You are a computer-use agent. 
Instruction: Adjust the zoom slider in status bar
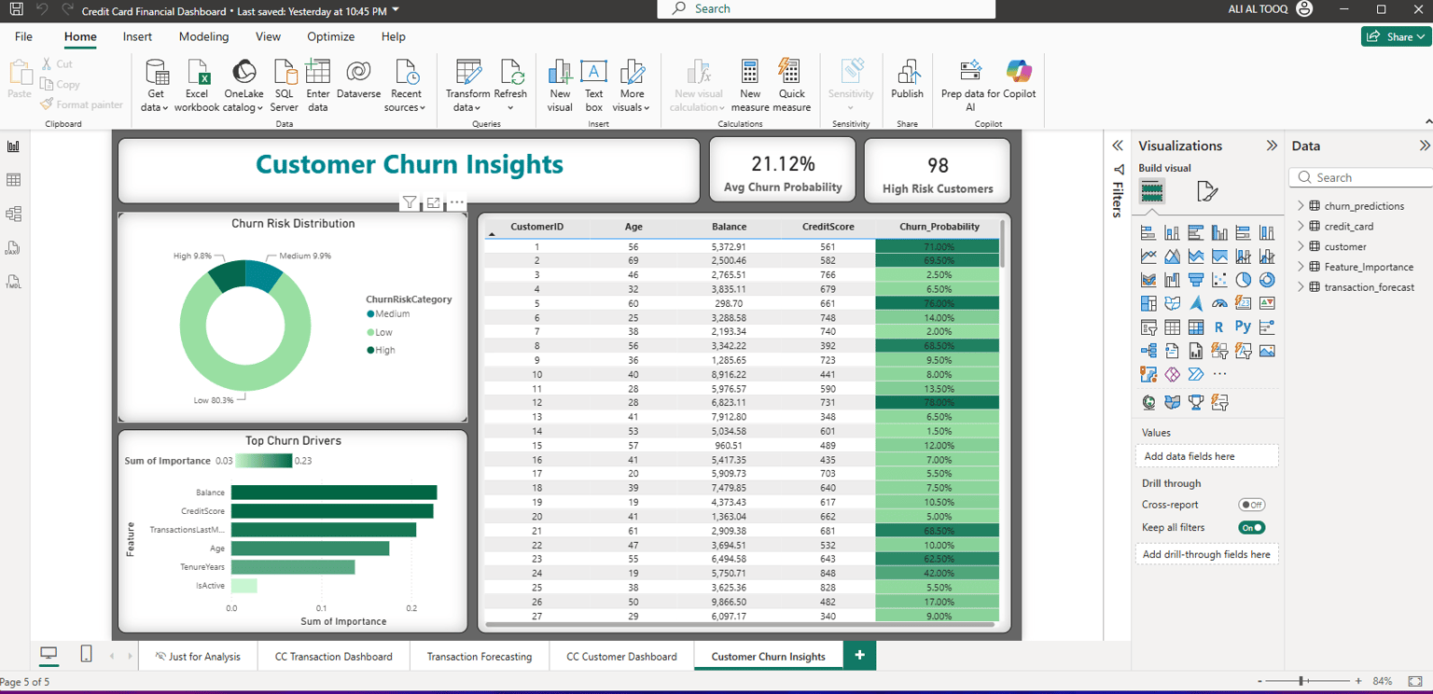point(1302,682)
